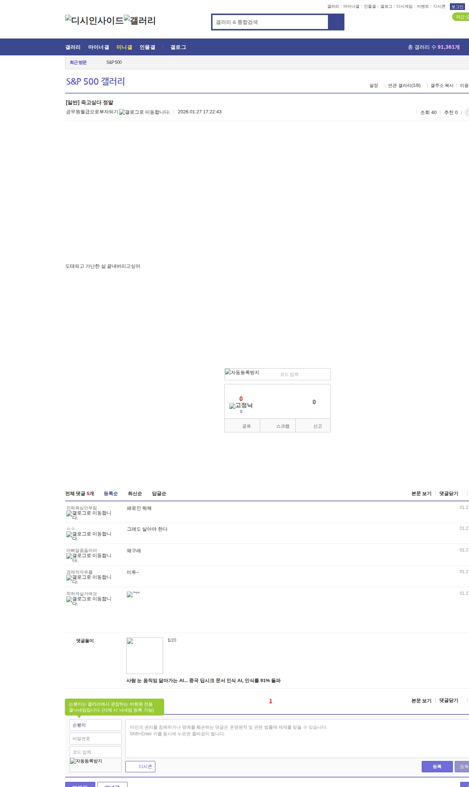The image size is (469, 787).
Task: Open 아빠말좀들어라's 갤로그 icon
Action: tap(89, 558)
